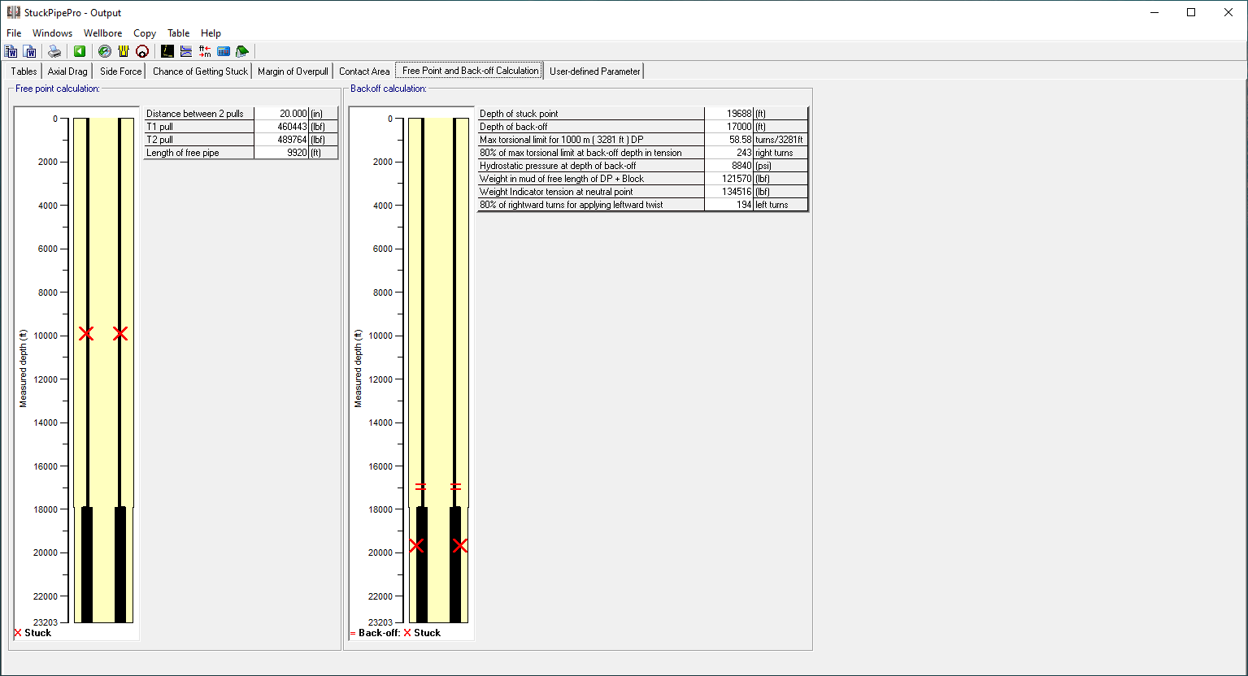Open the Side Force tab

(x=120, y=71)
